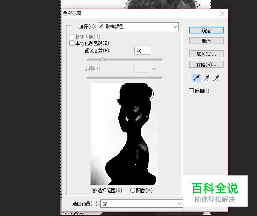Click the 颜色容差 slider handle

click(x=103, y=59)
